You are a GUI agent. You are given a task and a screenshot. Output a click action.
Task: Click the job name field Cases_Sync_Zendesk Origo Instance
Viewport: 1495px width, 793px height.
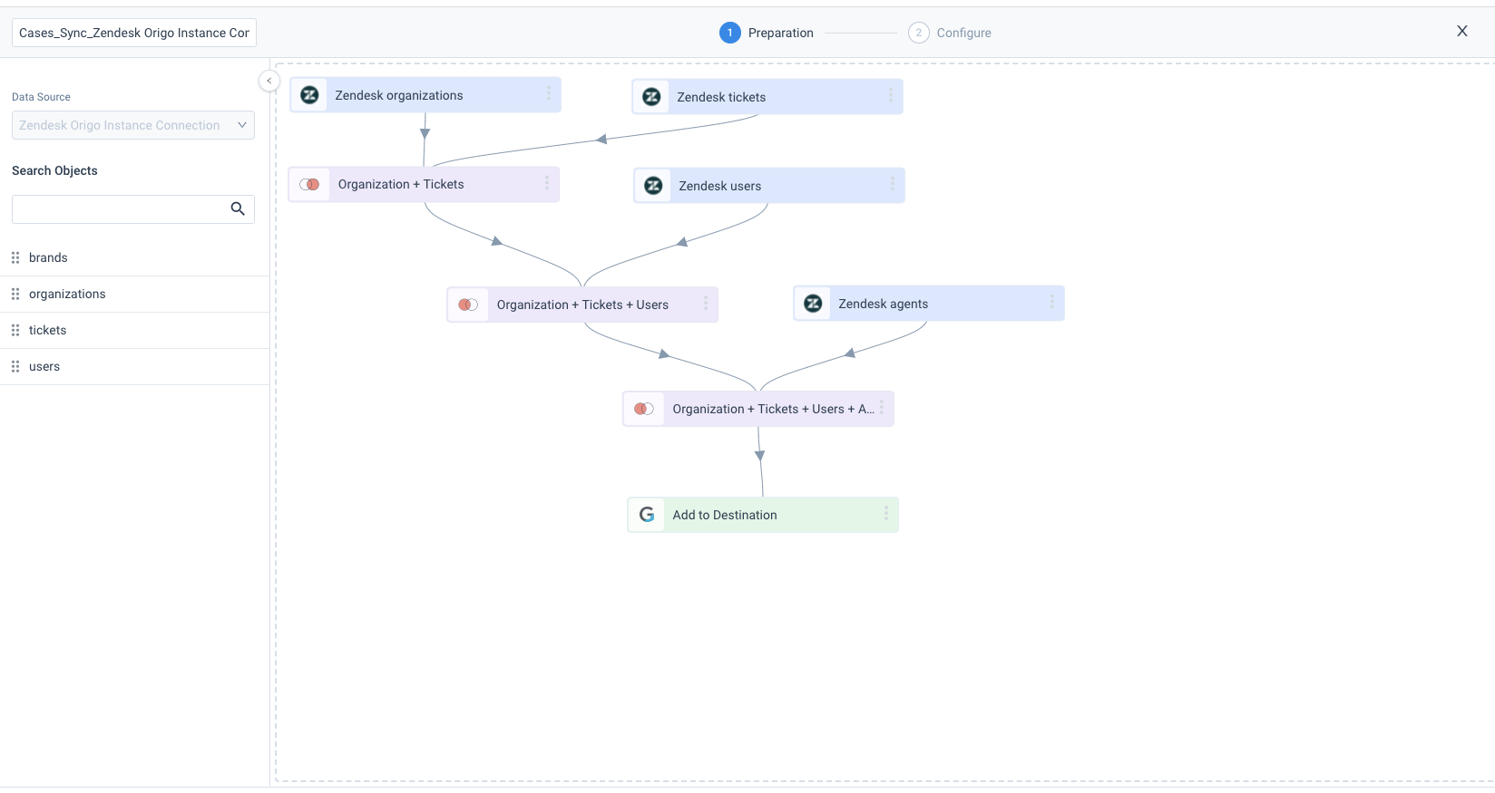[x=134, y=33]
